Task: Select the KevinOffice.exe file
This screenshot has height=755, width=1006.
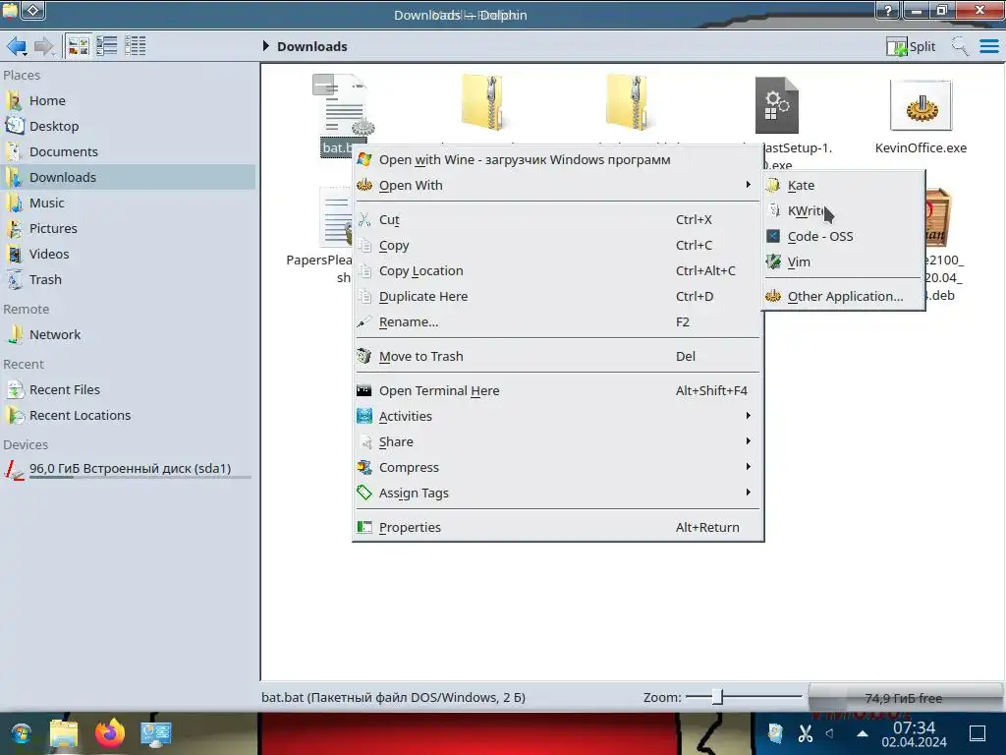Action: (921, 116)
